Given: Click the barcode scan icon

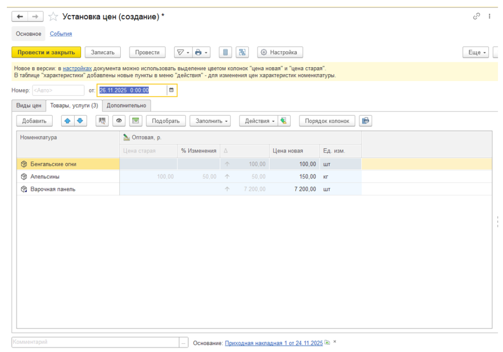Looking at the screenshot, I should pyautogui.click(x=102, y=121).
